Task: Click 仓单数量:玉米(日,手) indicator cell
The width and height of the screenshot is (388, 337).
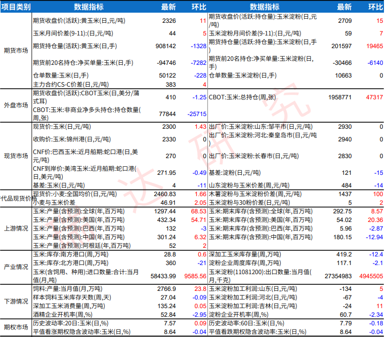Action: tap(61, 76)
